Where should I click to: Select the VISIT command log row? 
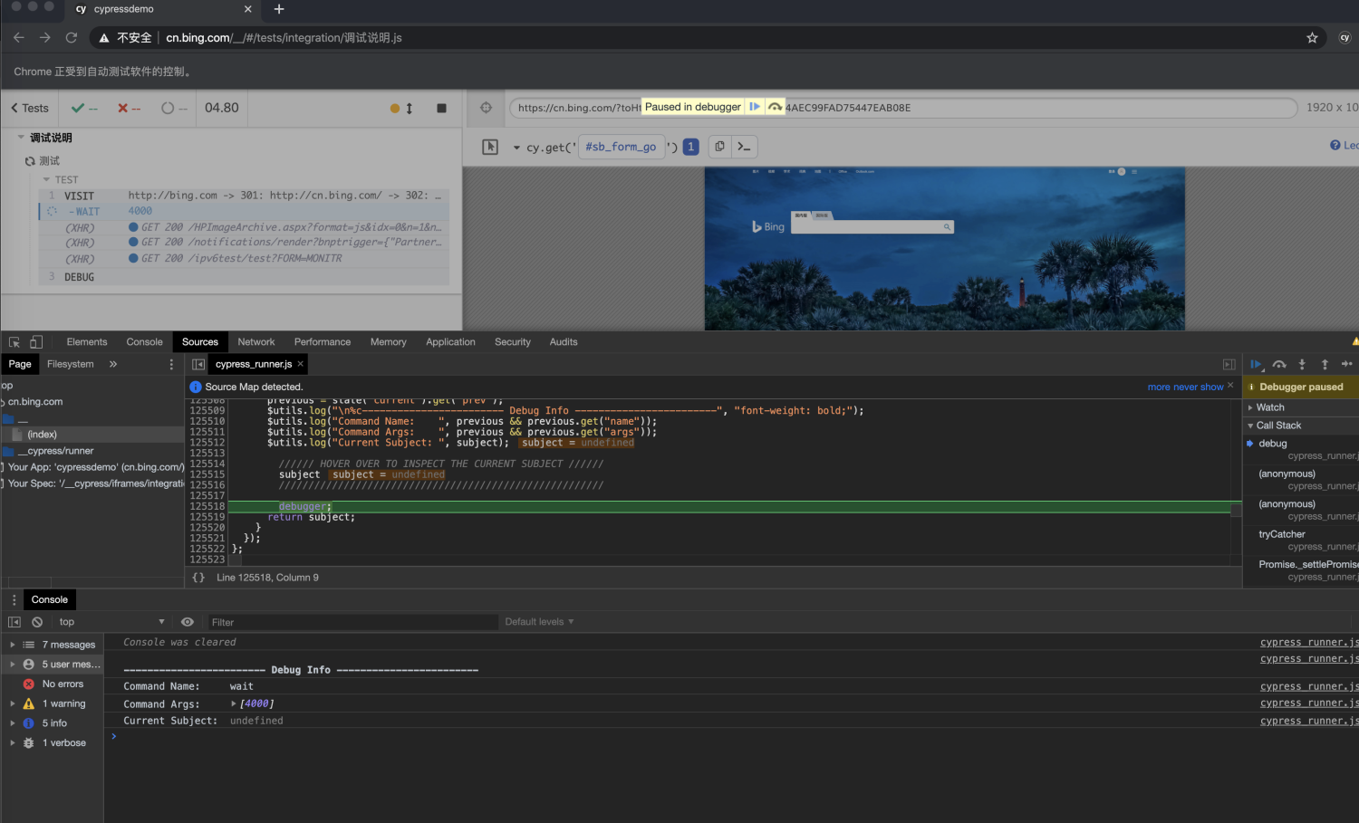(244, 196)
